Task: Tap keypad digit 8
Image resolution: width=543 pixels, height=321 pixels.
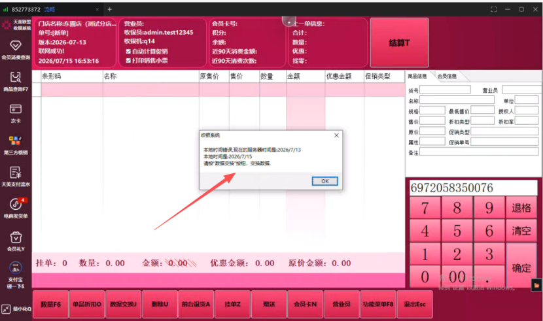Action: point(457,207)
